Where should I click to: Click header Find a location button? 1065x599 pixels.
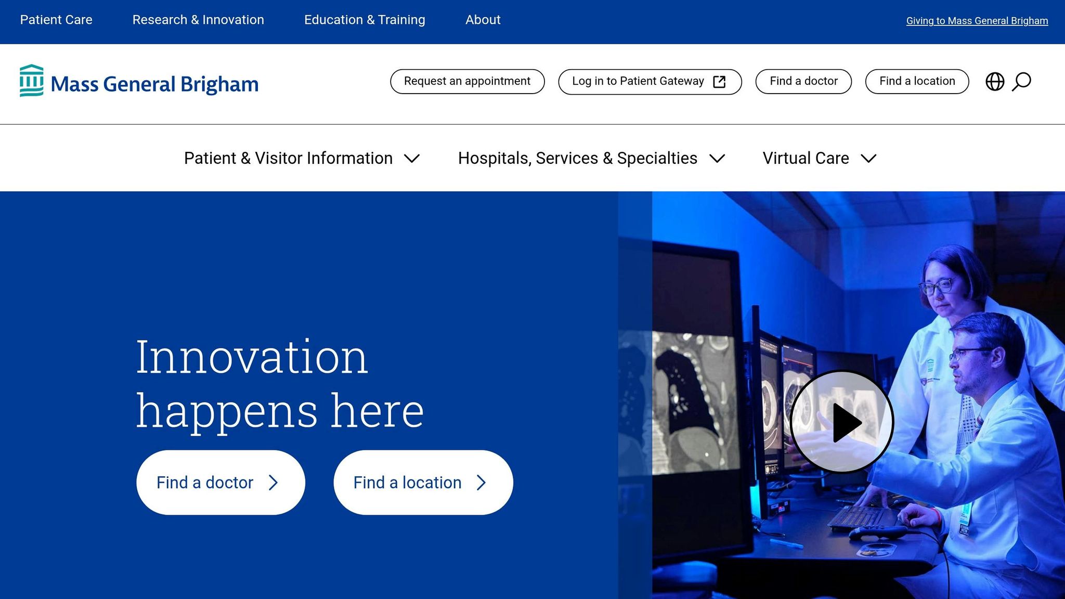pos(917,82)
